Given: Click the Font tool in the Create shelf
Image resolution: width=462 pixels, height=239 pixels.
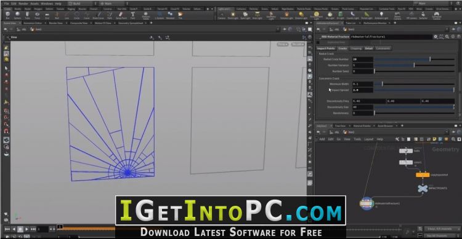Looking at the screenshot, I should (133, 15).
